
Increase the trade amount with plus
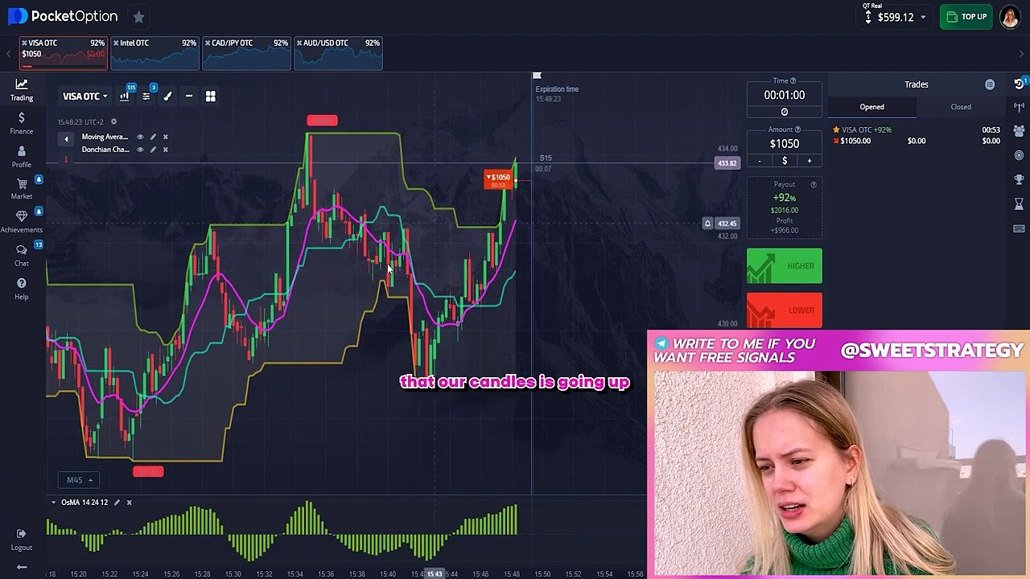810,161
